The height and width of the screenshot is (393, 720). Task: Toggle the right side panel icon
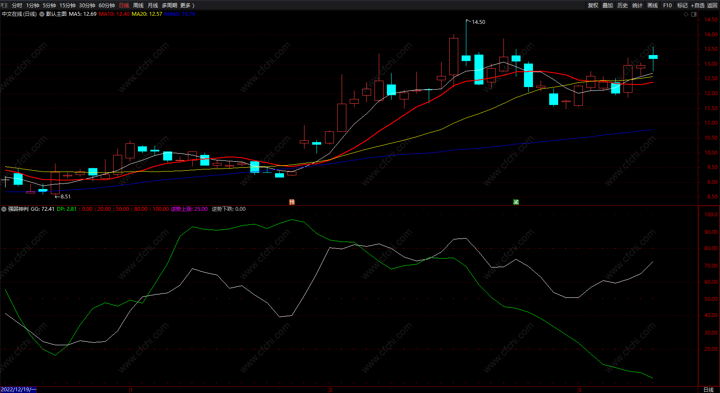(694, 14)
